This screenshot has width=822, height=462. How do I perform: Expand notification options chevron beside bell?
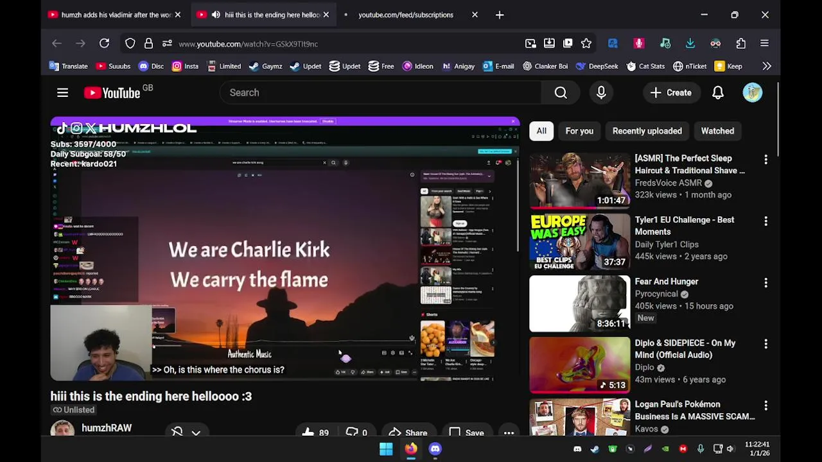196,432
